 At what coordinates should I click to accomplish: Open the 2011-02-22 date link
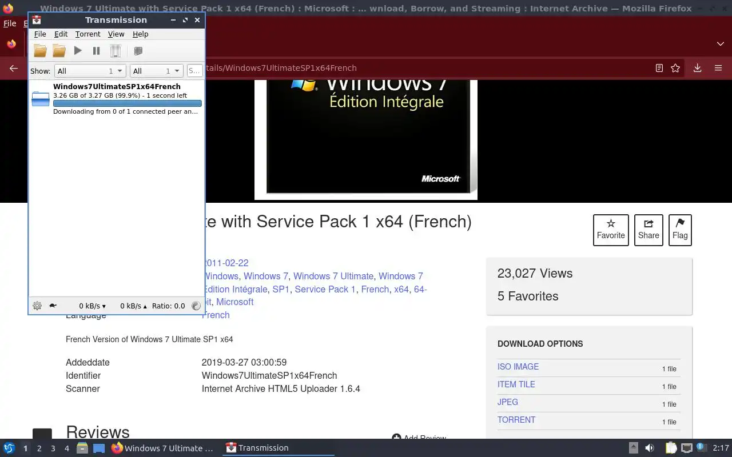tap(226, 263)
